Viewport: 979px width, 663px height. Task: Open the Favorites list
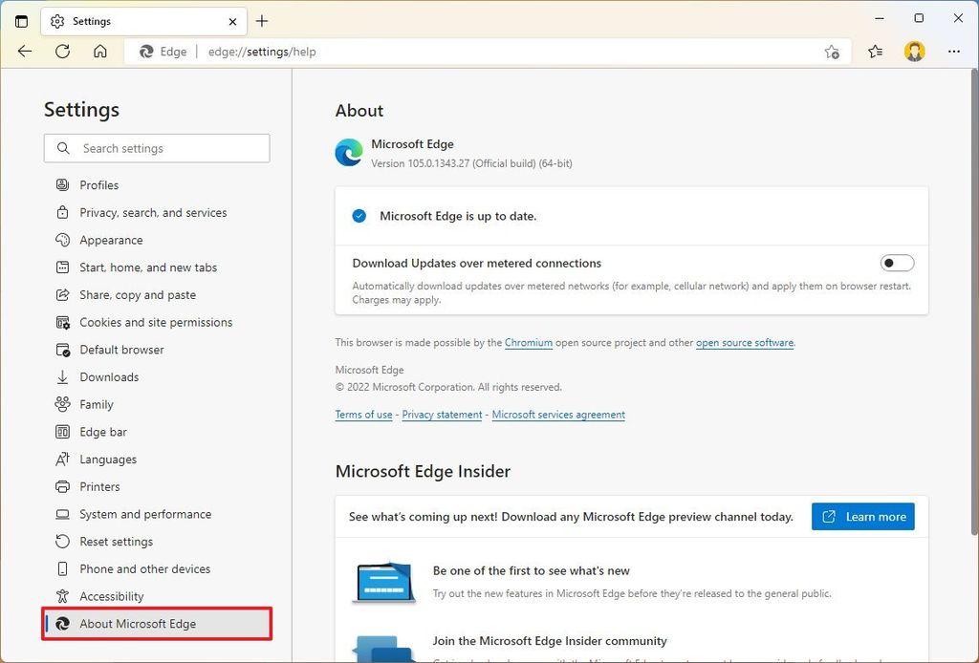click(875, 52)
